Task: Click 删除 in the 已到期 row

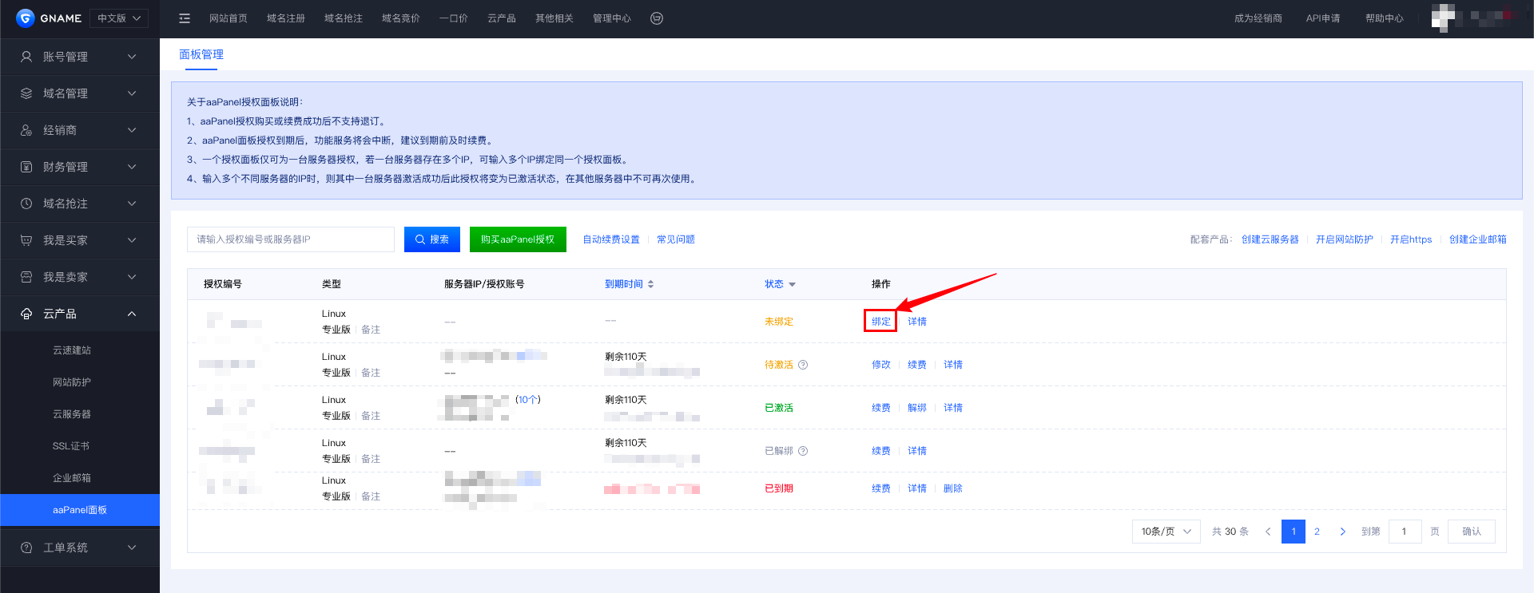Action: (953, 488)
